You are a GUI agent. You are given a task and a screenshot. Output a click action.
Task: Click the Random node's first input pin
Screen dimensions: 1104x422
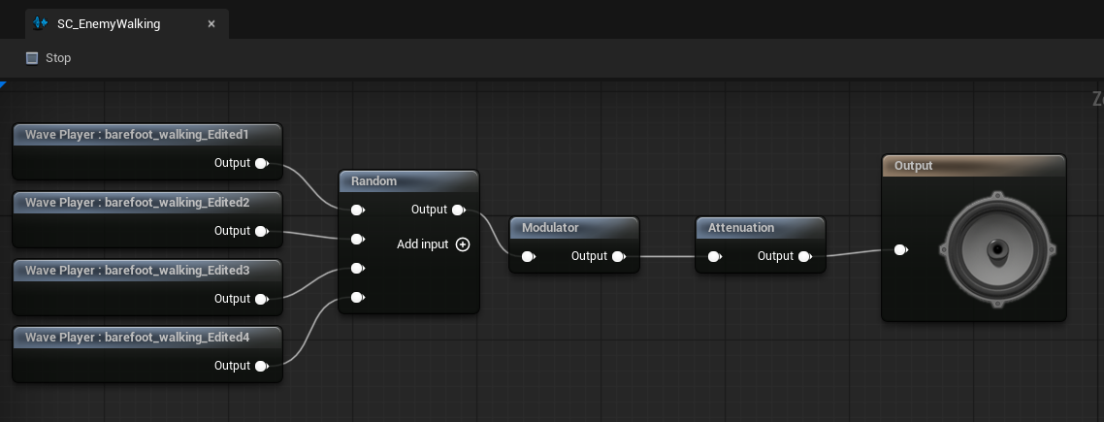coord(357,210)
